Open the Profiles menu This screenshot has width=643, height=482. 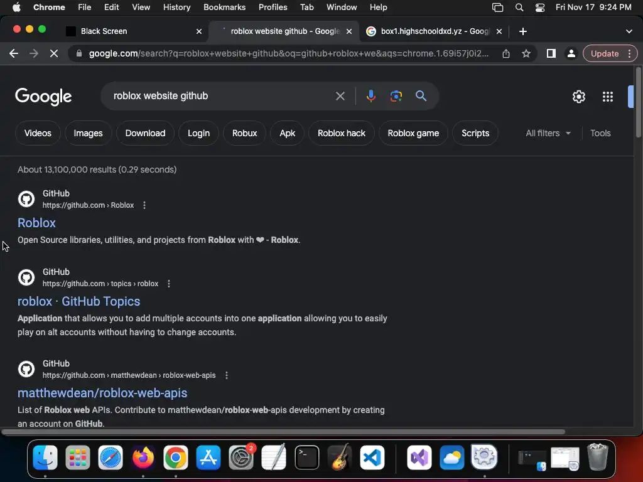pos(273,8)
